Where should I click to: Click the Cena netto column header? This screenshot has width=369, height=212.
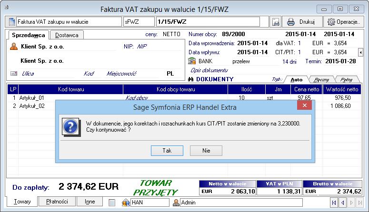(307, 89)
